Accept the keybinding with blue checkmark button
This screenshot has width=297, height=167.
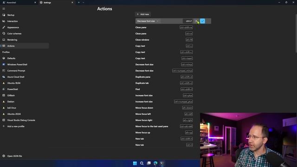coord(202,21)
